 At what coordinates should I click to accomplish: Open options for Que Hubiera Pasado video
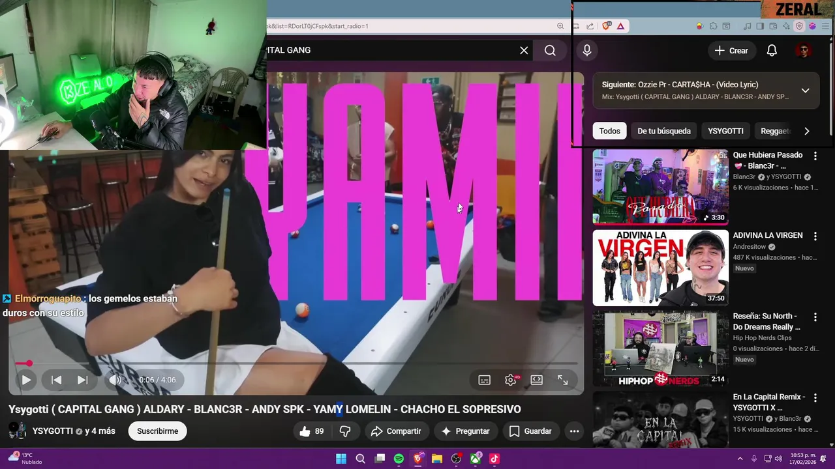click(815, 156)
